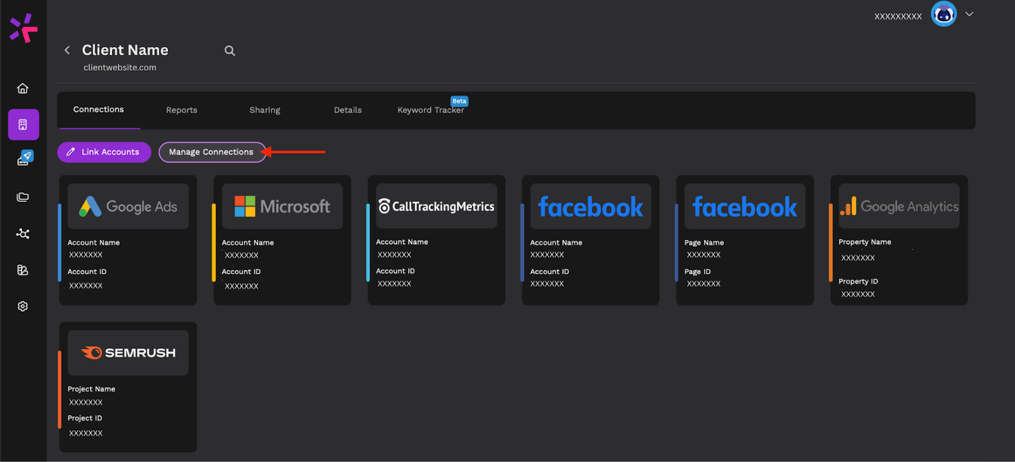Click the app logo in the sidebar
Screen dimensions: 1015x462
pyautogui.click(x=23, y=29)
